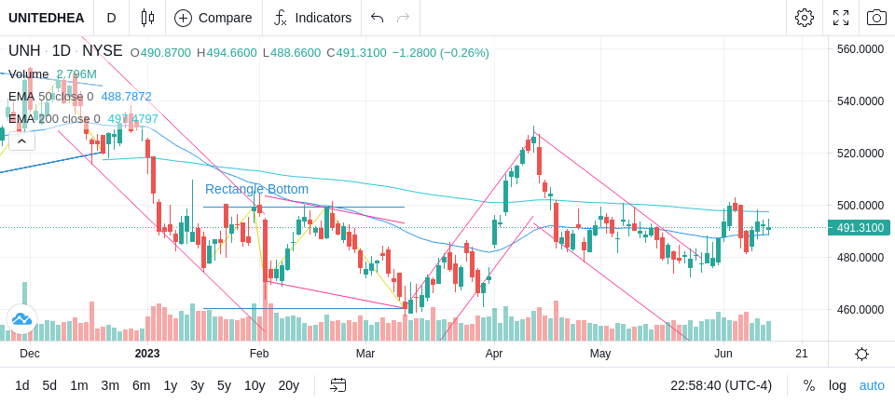
Task: Toggle percent scale mode
Action: (x=809, y=386)
